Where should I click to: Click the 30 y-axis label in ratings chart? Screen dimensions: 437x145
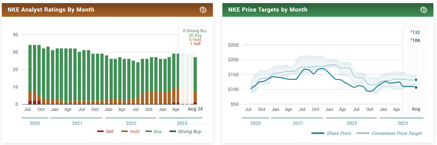15,52
